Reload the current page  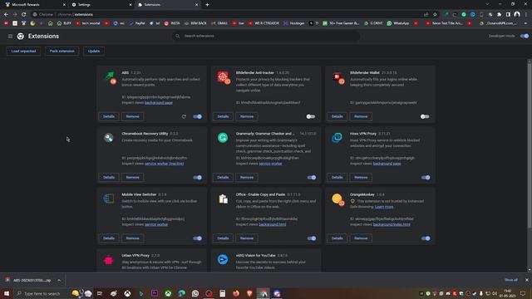click(24, 15)
